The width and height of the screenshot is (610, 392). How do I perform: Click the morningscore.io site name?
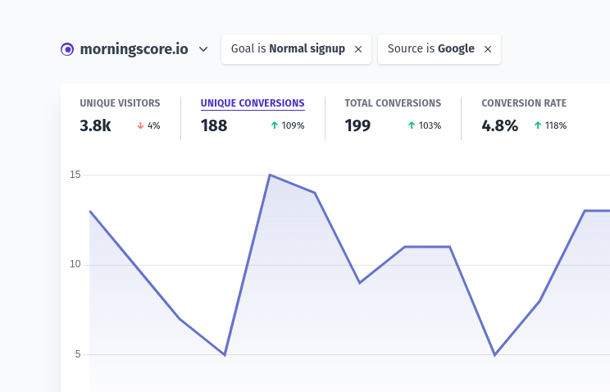tap(134, 49)
